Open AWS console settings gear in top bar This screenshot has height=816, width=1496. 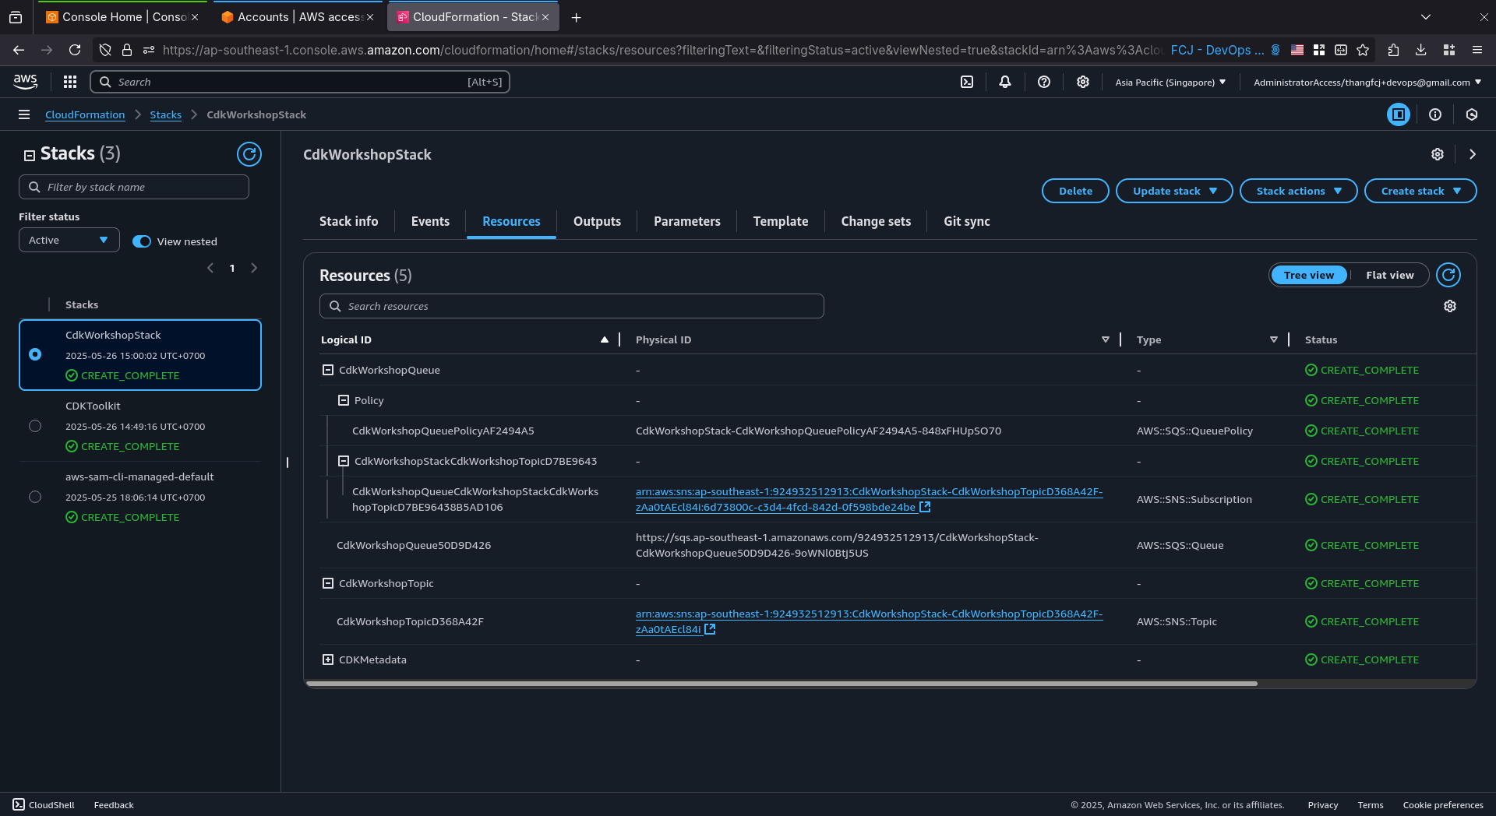pos(1083,82)
